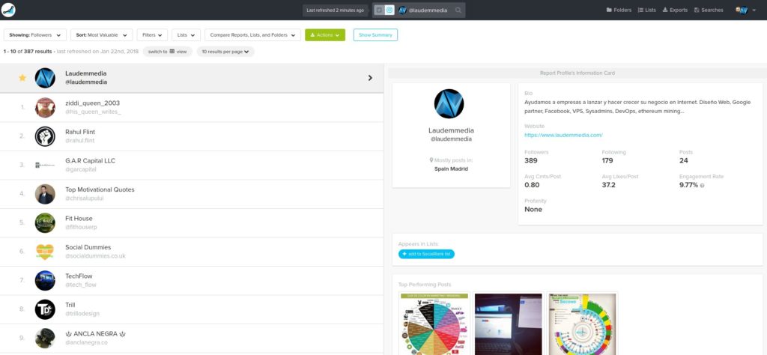The width and height of the screenshot is (767, 355).
Task: Open the Filters dropdown
Action: pos(152,35)
